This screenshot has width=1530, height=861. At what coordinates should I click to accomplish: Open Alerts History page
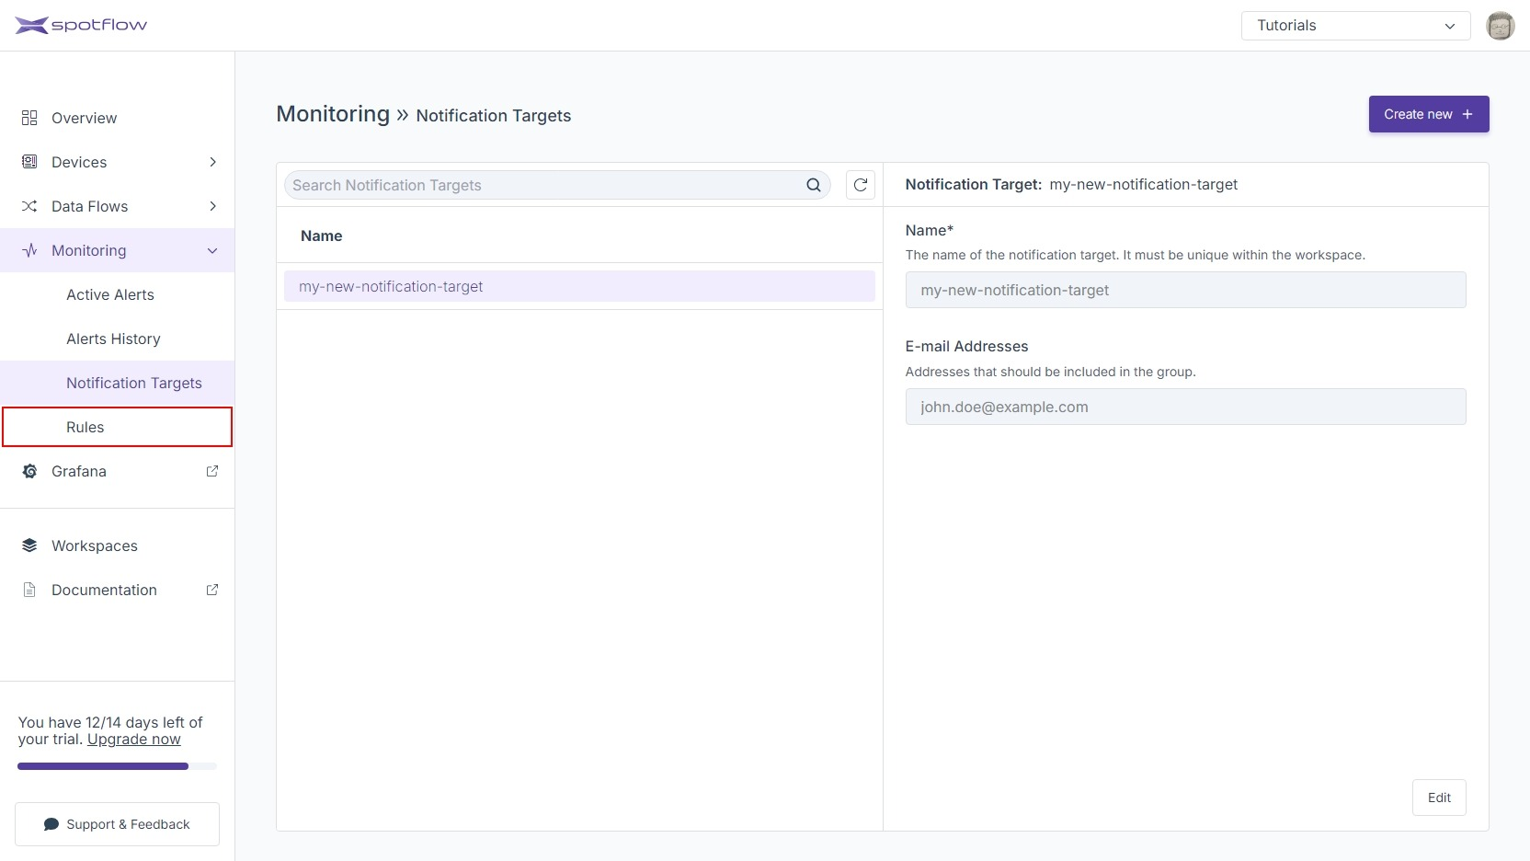(118, 339)
